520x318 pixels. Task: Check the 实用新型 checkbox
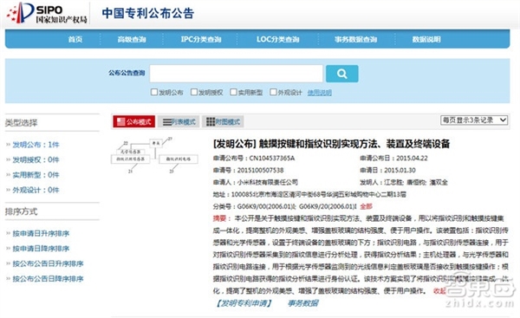[233, 92]
